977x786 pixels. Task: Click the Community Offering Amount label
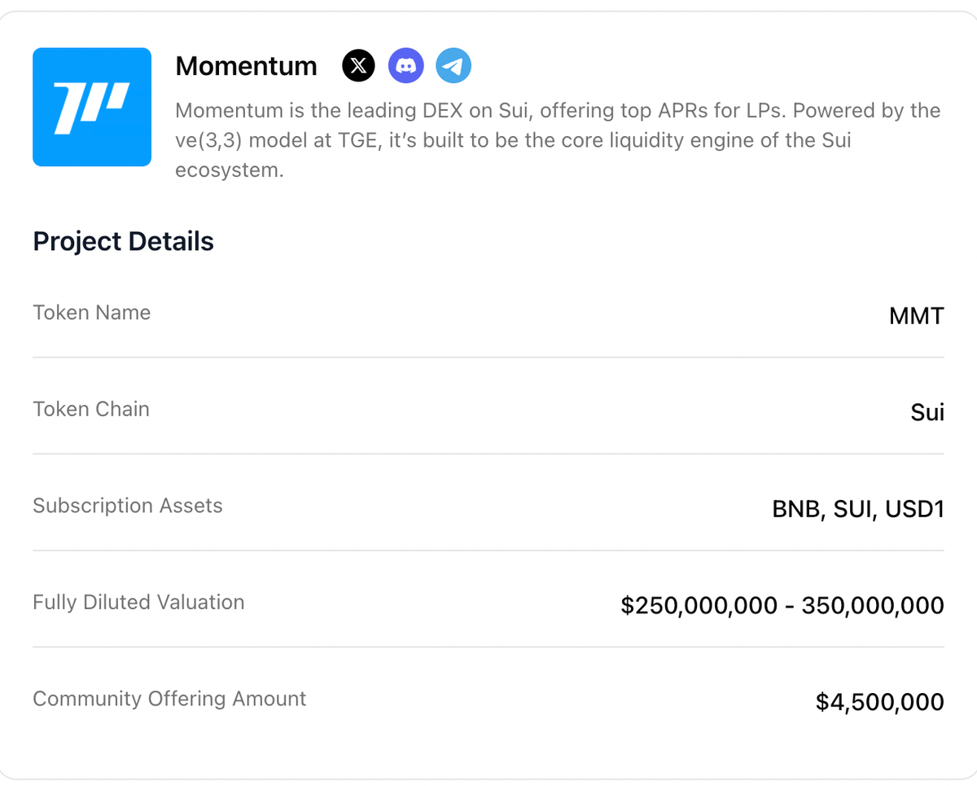click(x=169, y=699)
